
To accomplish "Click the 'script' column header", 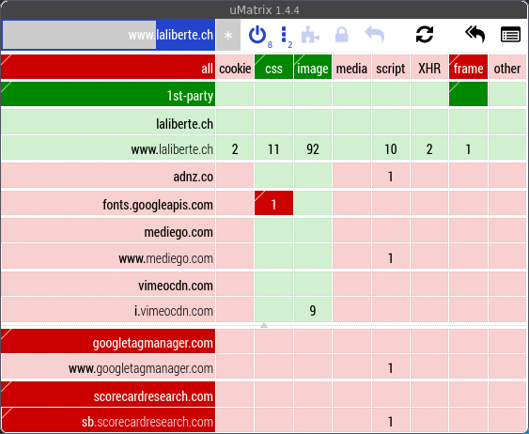I will coord(391,67).
